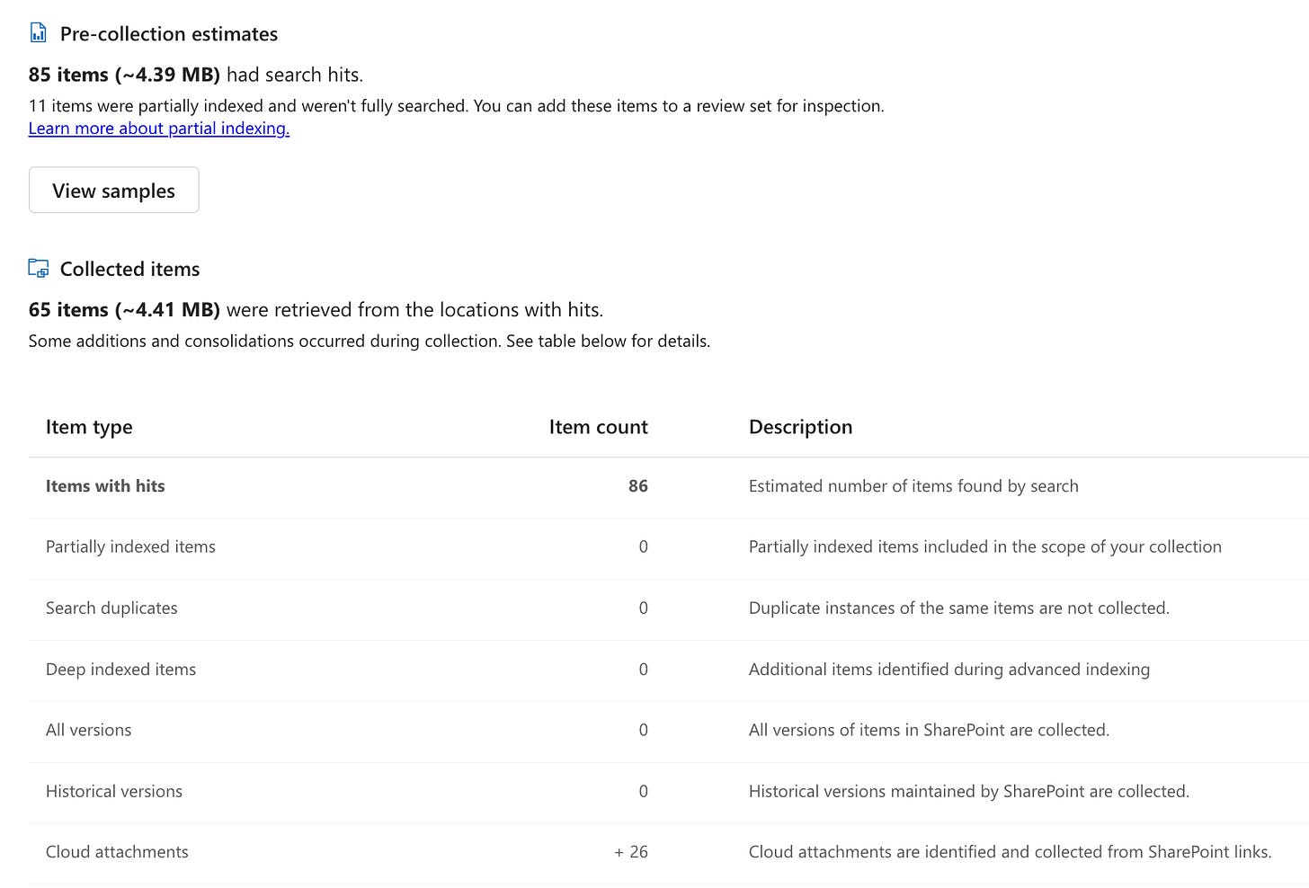Screen dimensions: 1309x888
Task: Click the Pre-collection estimates heading
Action: click(169, 34)
